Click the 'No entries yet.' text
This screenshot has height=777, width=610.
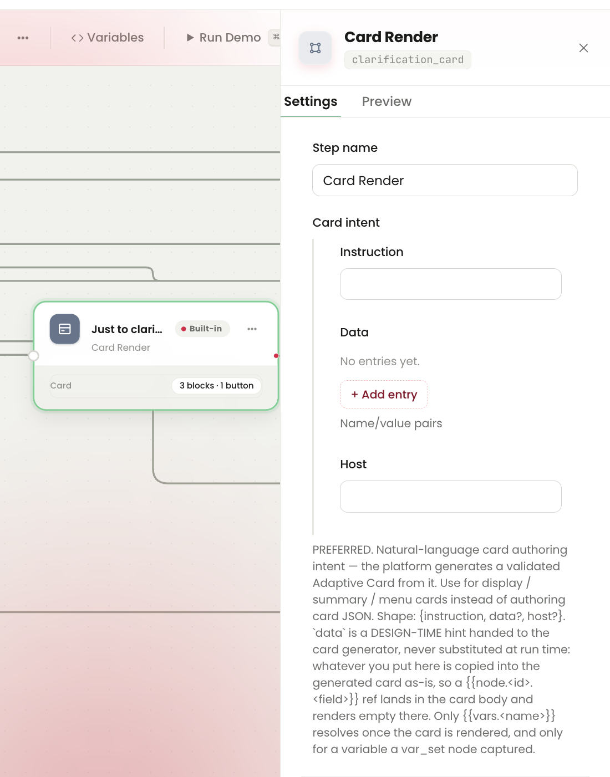(x=380, y=361)
